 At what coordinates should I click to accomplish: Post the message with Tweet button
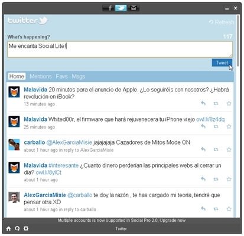[x=222, y=63]
